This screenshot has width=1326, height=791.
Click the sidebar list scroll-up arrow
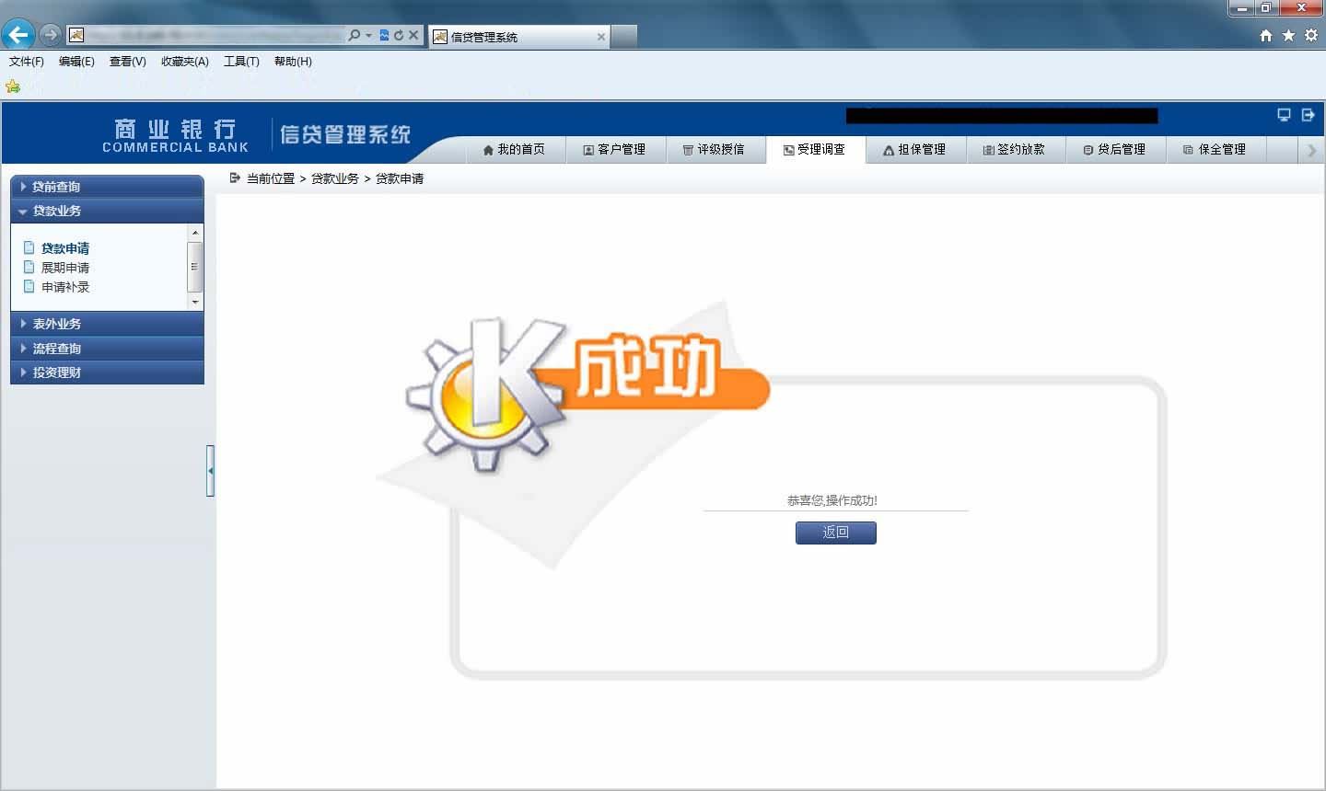click(x=194, y=233)
